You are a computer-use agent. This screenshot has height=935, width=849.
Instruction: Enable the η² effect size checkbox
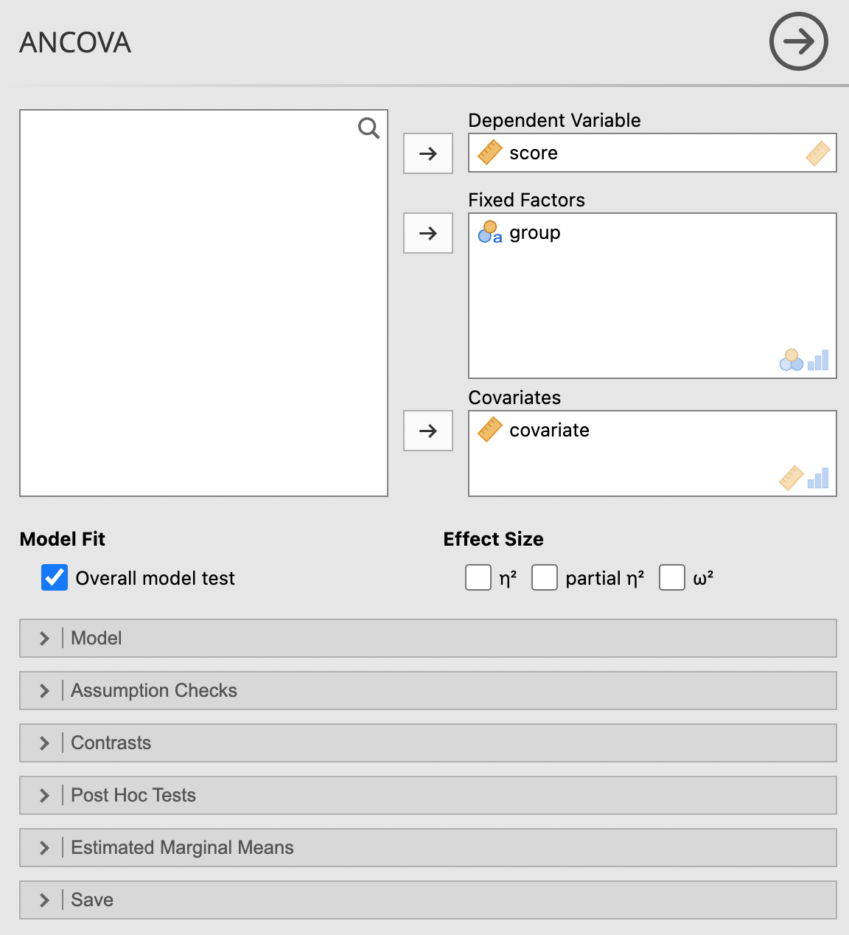478,578
